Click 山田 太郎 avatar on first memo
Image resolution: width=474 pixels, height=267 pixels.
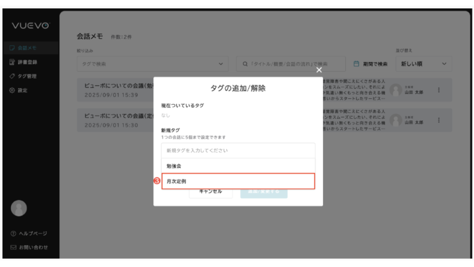pyautogui.click(x=395, y=90)
